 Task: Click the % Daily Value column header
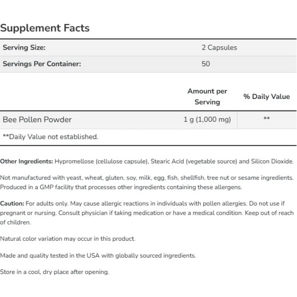pos(266,97)
